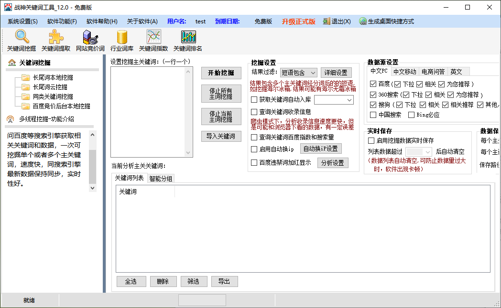The image size is (501, 308).
Task: Click the folder icon for 长尾词本地挖掘
Action: (26, 77)
